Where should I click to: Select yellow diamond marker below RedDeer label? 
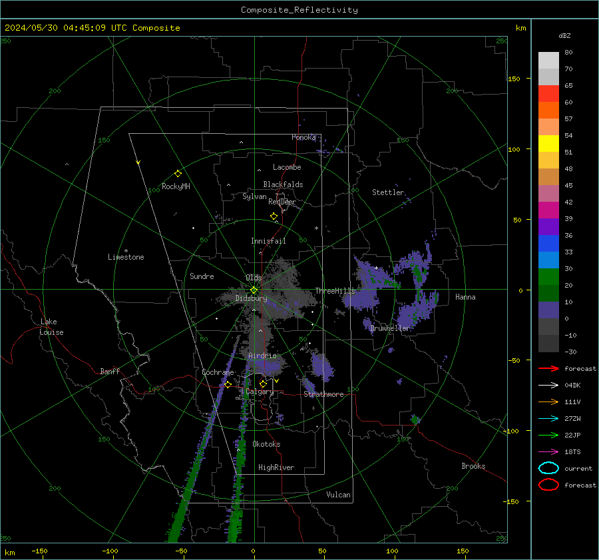pyautogui.click(x=274, y=216)
